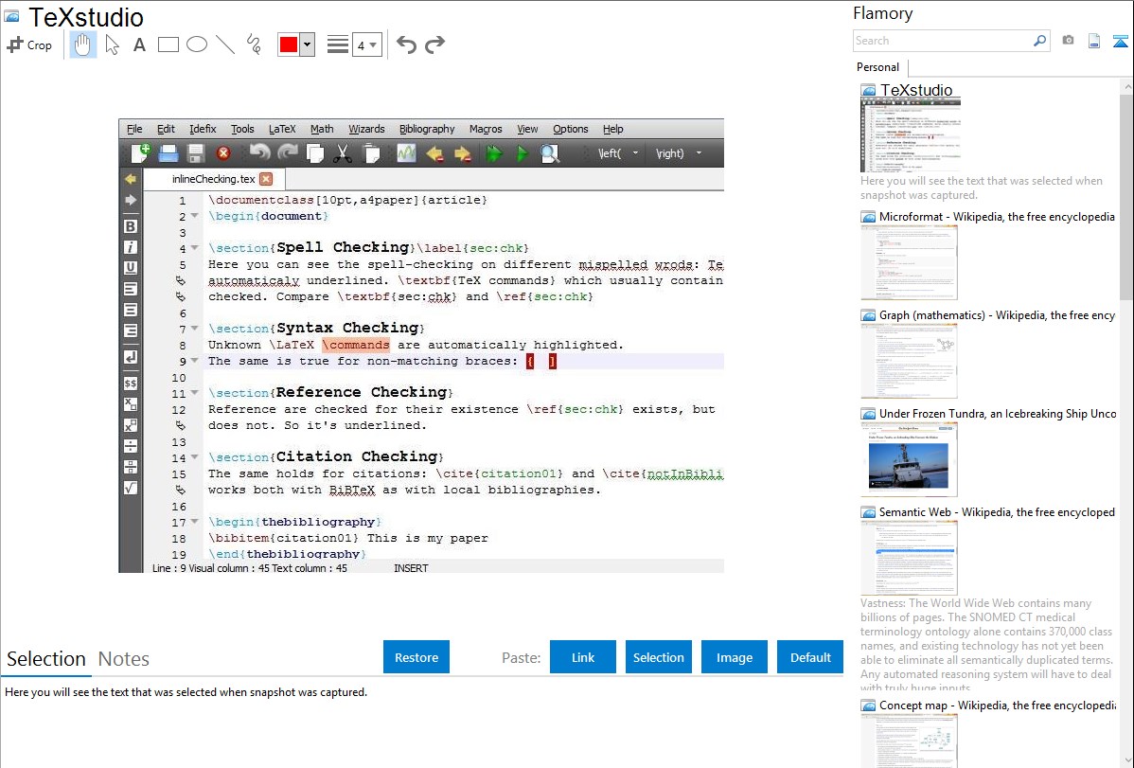This screenshot has width=1134, height=768.
Task: Click the red annotation color swatch
Action: 289,45
